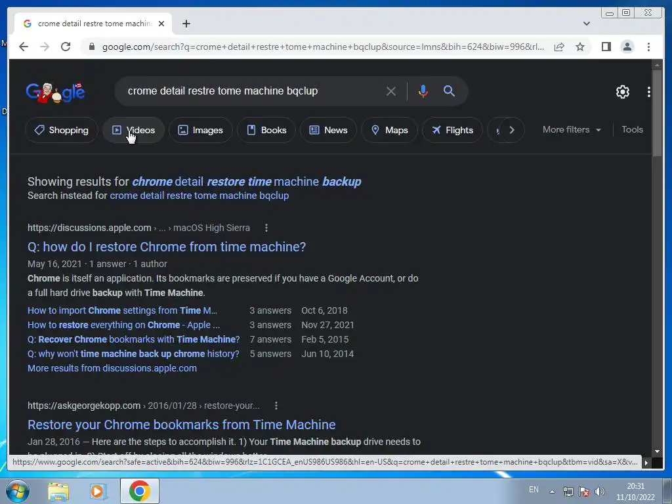This screenshot has height=504, width=672.
Task: Show hidden system tray icons
Action: point(552,492)
